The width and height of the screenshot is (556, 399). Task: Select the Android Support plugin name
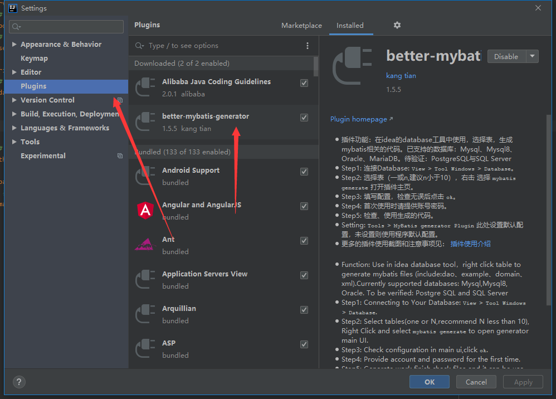[191, 170]
